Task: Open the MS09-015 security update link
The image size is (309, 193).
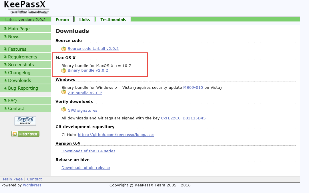Action: [193, 87]
